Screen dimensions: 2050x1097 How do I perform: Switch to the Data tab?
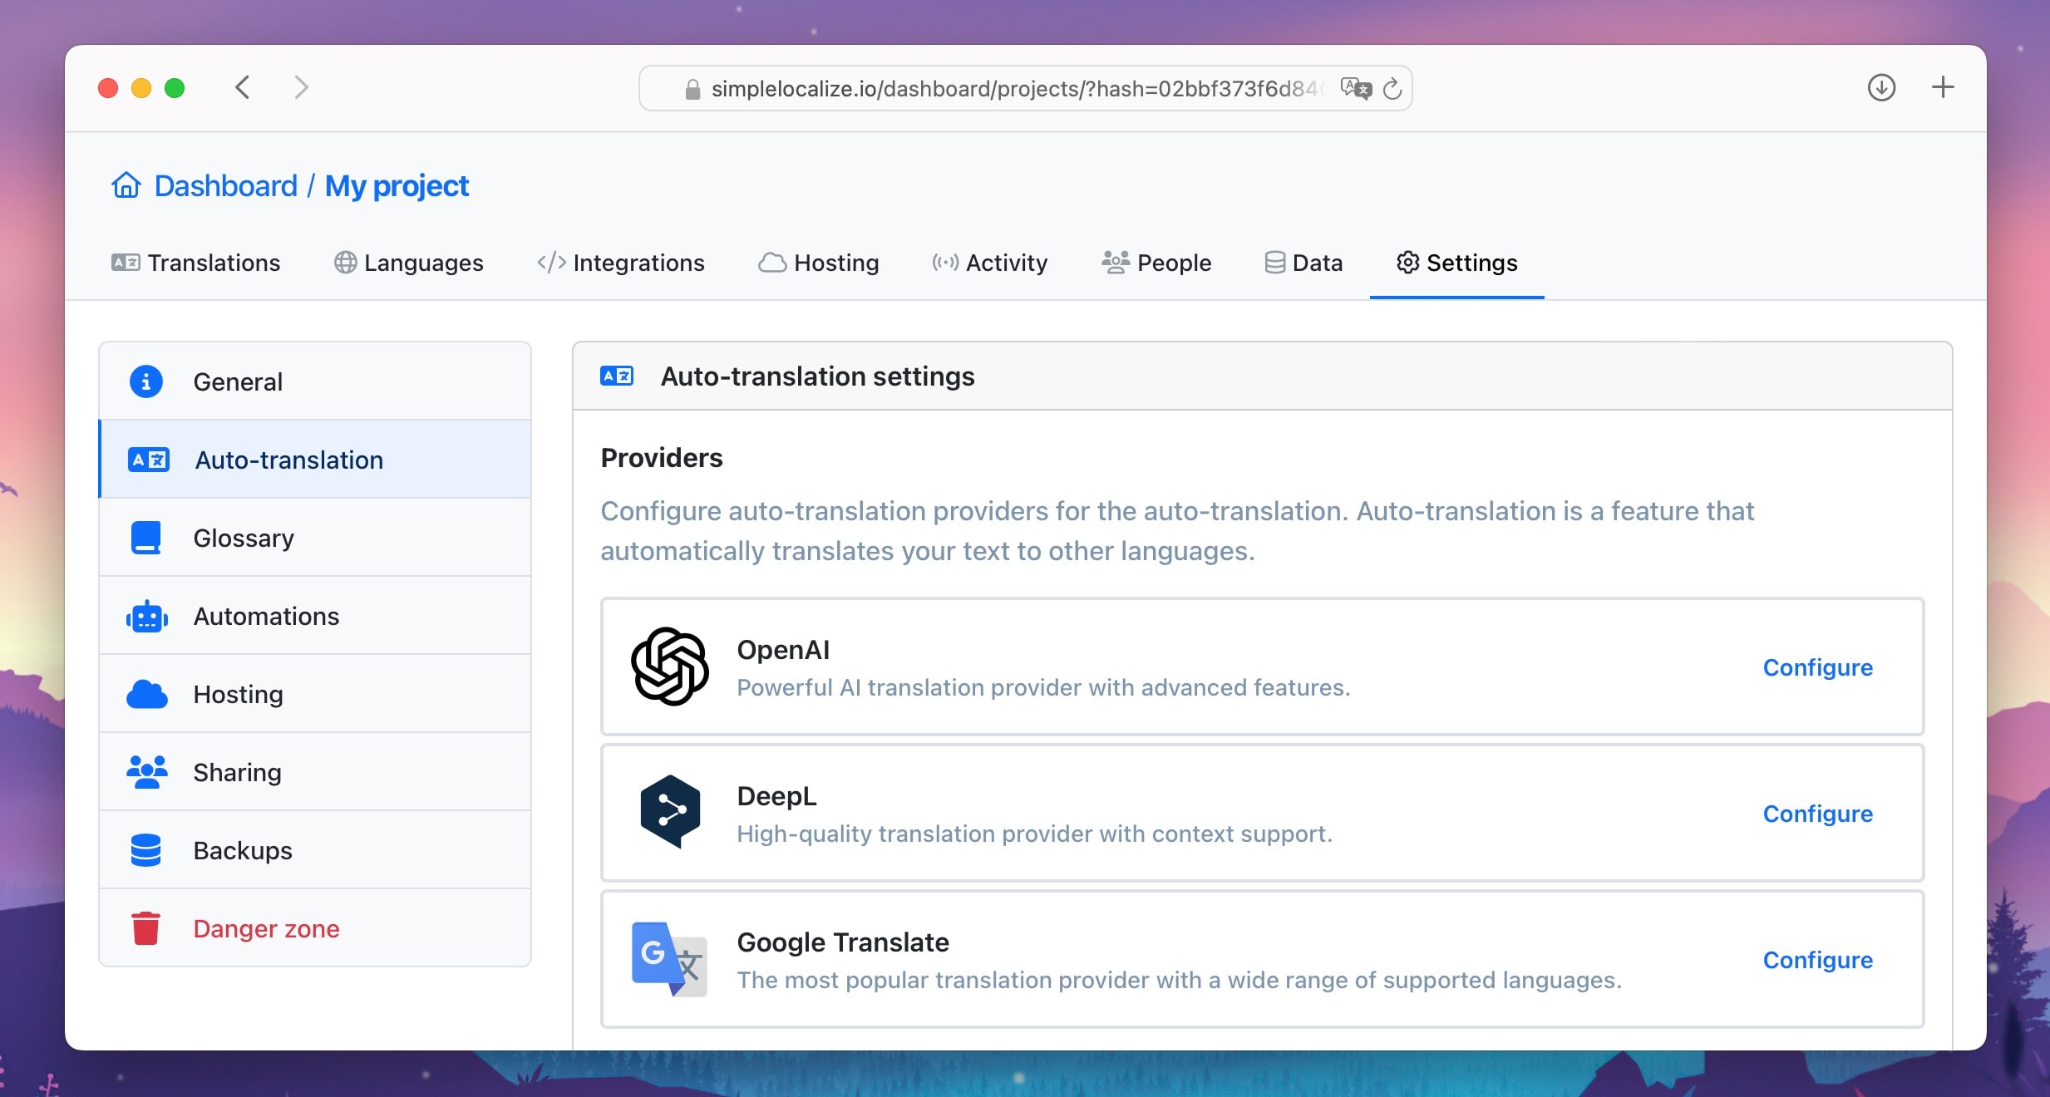1303,263
